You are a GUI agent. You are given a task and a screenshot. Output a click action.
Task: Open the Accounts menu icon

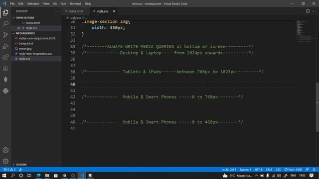(5, 150)
